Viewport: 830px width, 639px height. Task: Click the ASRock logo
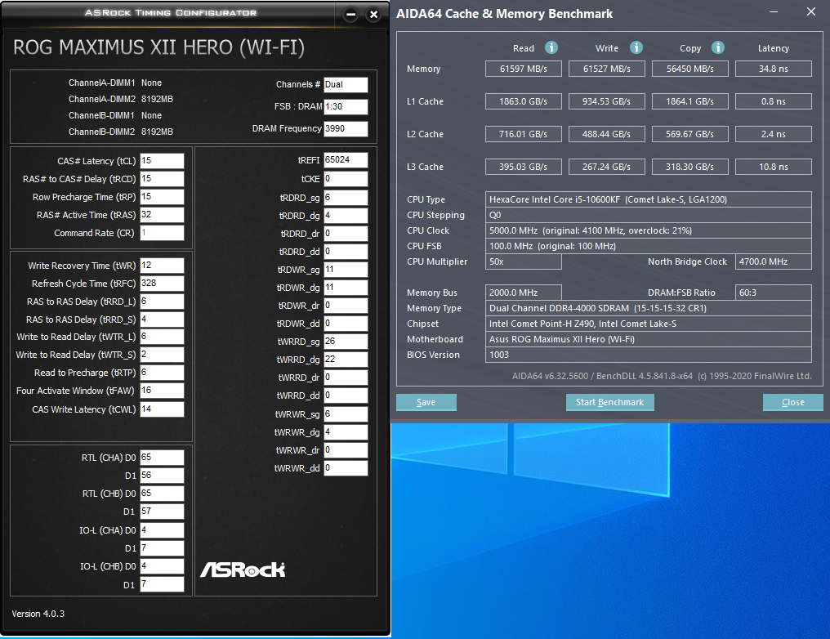click(x=243, y=570)
